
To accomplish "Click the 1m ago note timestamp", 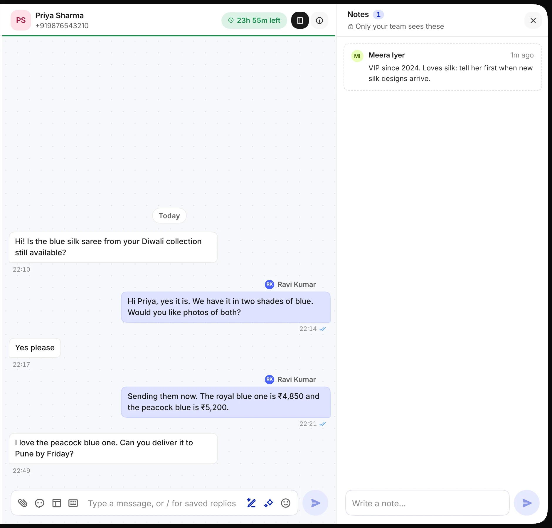I will pyautogui.click(x=522, y=55).
